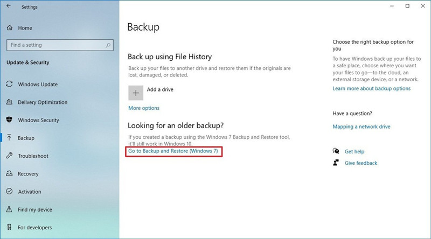The height and width of the screenshot is (239, 431).
Task: Click the Find my device icon
Action: pyautogui.click(x=9, y=209)
